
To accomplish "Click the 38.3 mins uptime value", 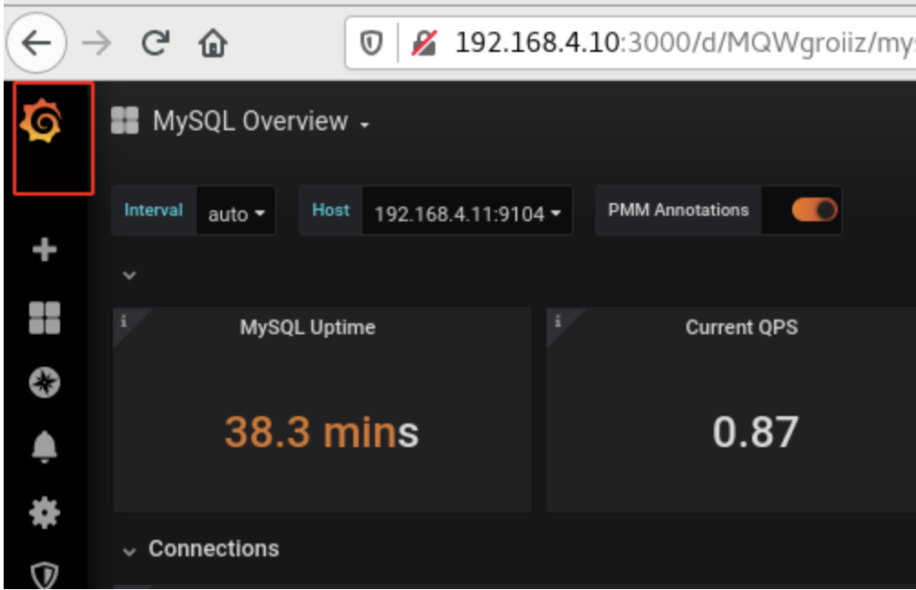I will coord(322,432).
